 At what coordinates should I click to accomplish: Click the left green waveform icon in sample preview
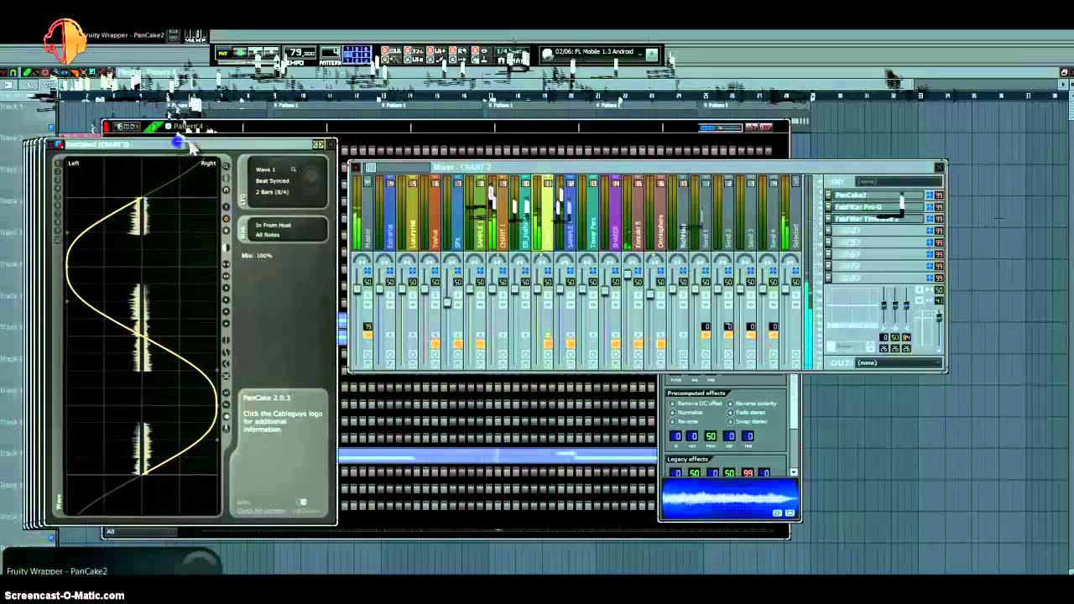pos(777,512)
